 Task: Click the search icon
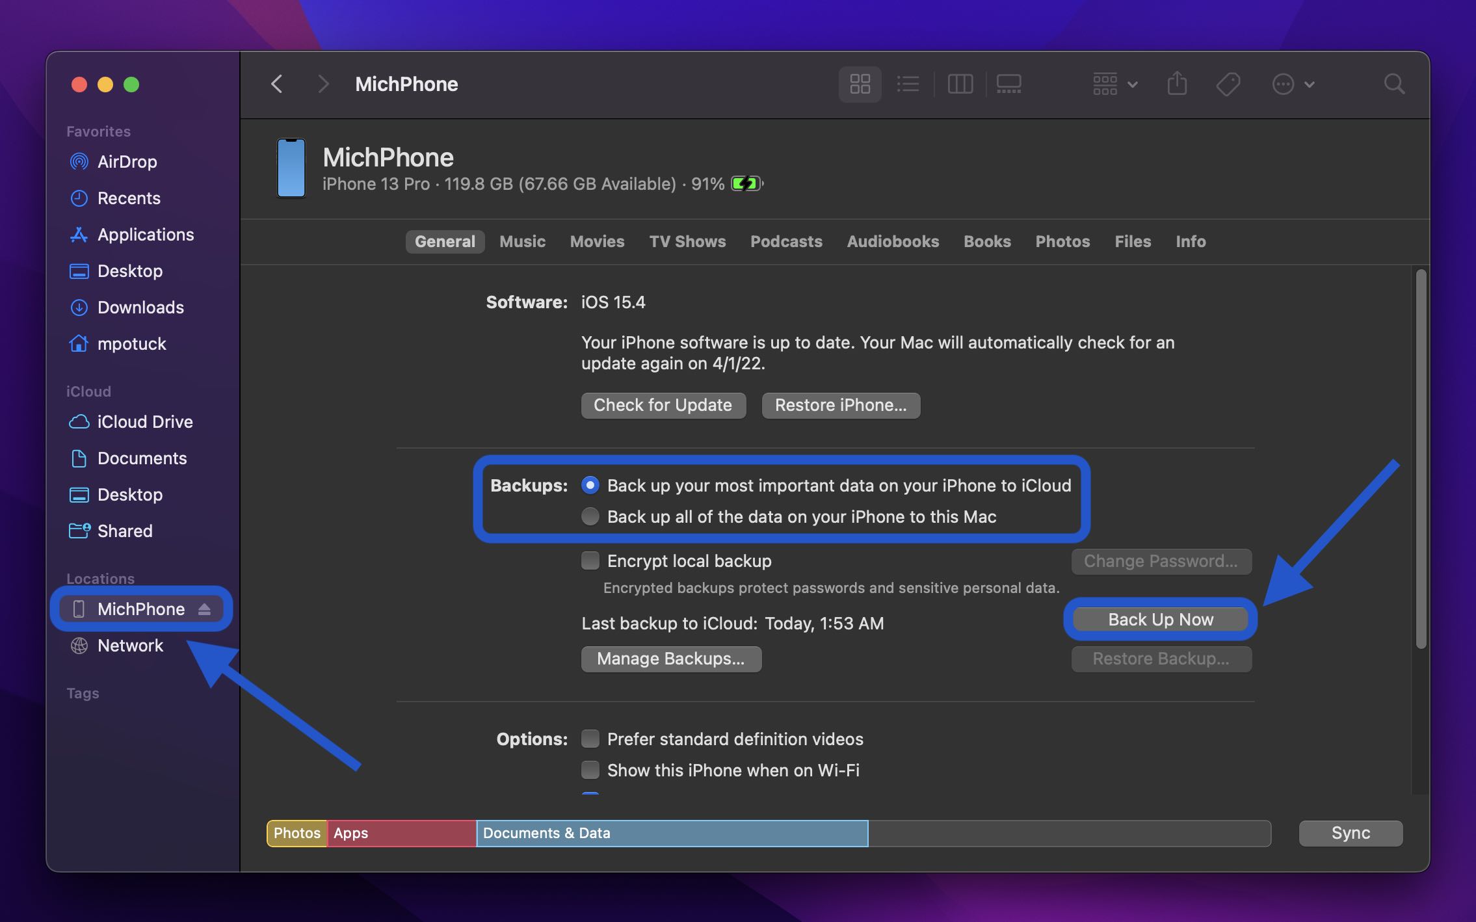pos(1393,84)
